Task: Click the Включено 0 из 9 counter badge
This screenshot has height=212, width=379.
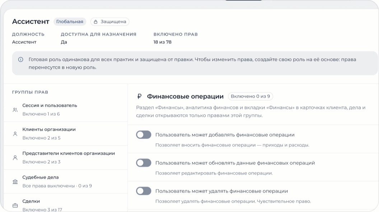Action: 251,96
